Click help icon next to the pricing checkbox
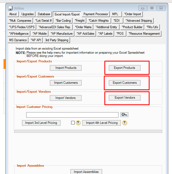172x174 pixels. click(78, 123)
